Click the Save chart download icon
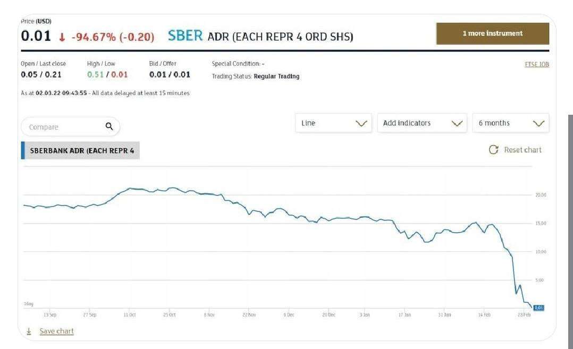 [29, 331]
